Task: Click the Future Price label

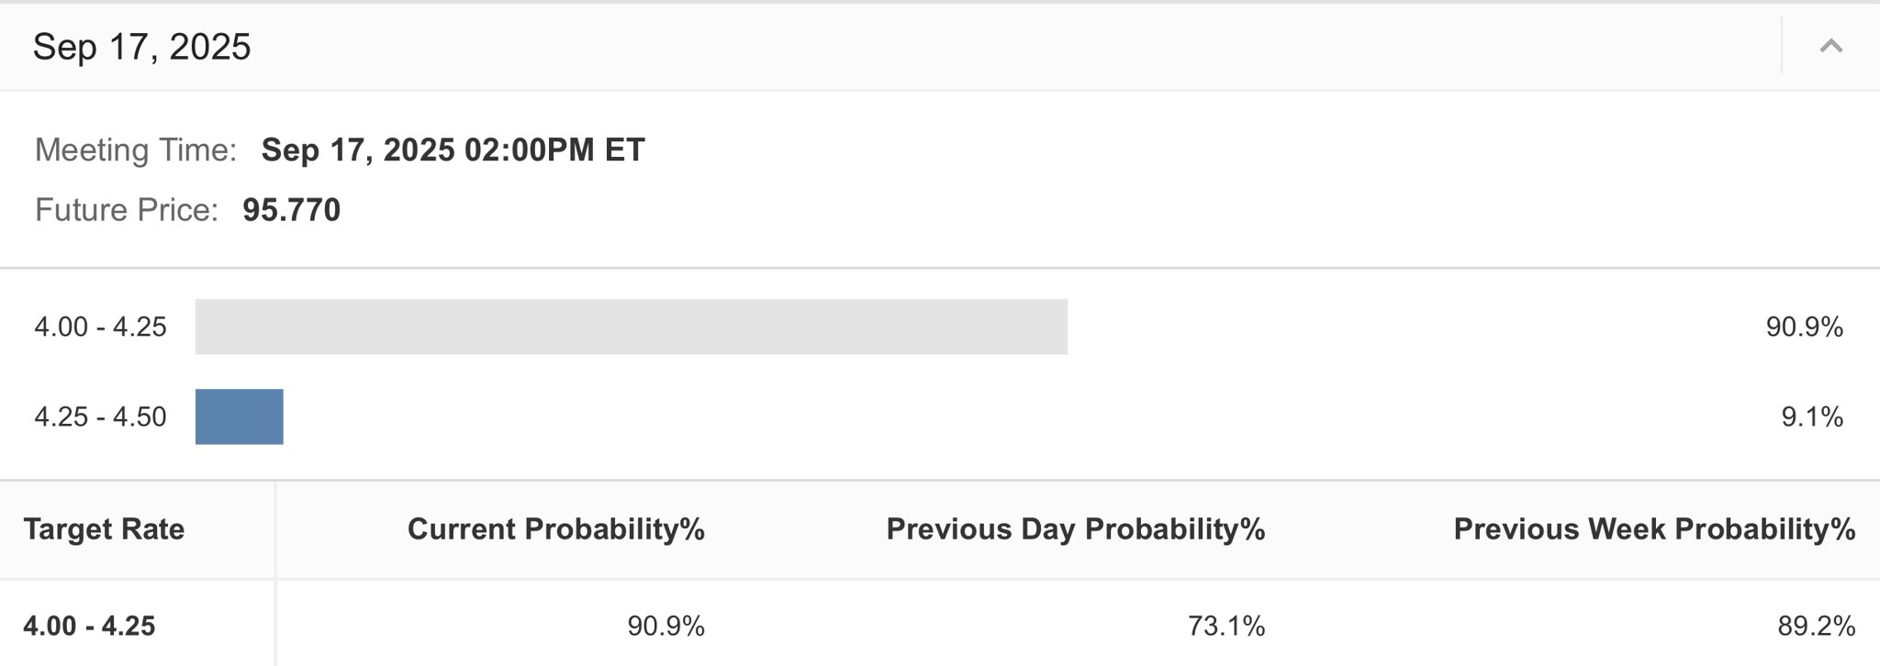Action: [x=127, y=210]
